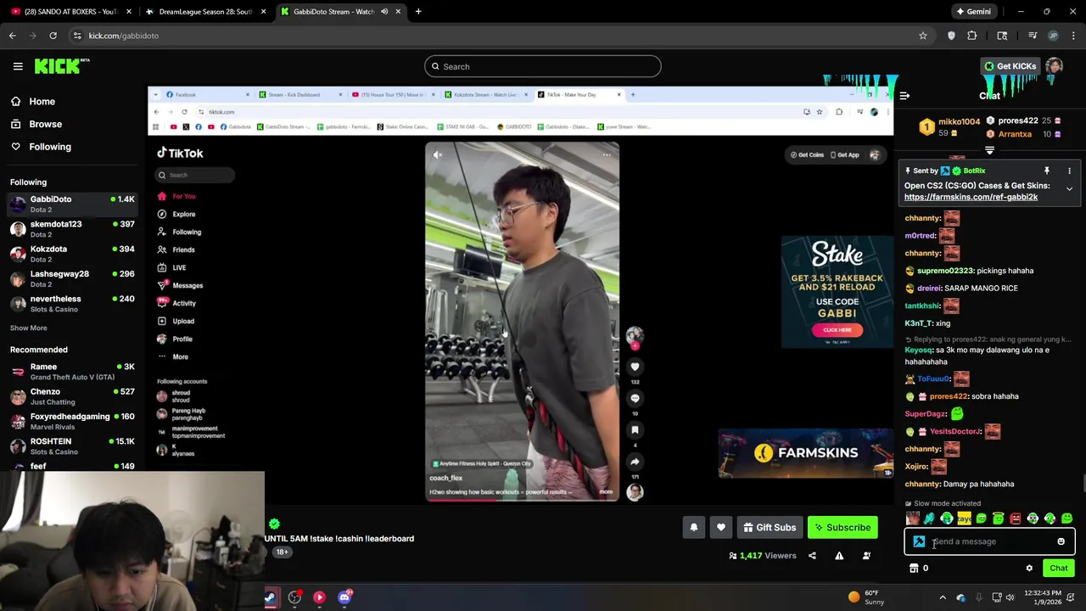This screenshot has height=611, width=1086.
Task: Like the TikTok video heart
Action: pos(635,367)
